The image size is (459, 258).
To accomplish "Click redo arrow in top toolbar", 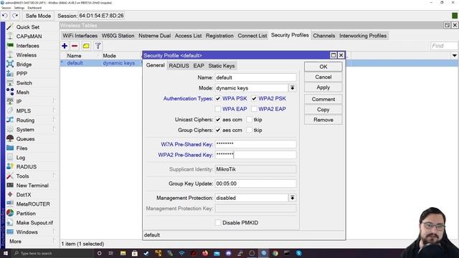I will 15,16.
